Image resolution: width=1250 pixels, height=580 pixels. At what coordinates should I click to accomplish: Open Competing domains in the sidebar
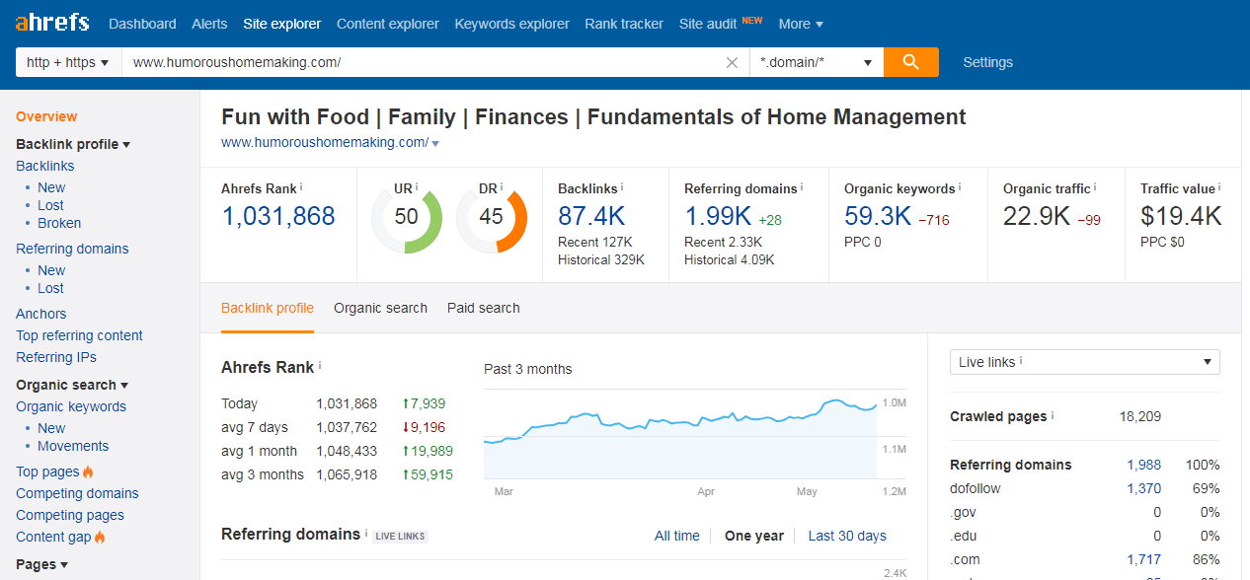click(x=77, y=493)
